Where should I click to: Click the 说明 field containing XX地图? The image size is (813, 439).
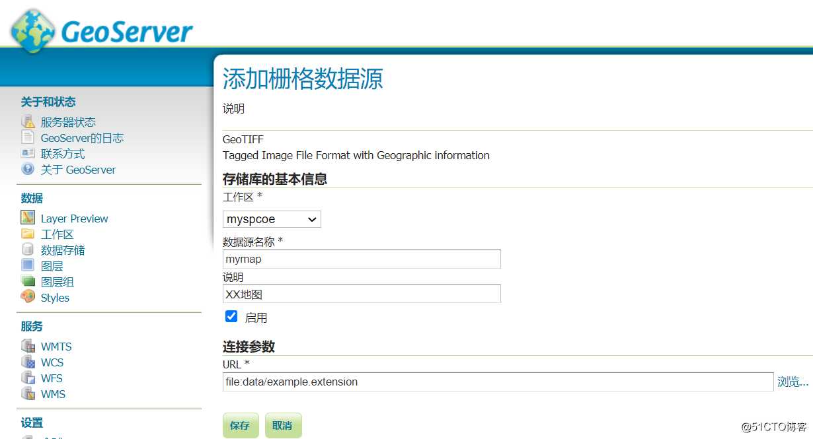[362, 294]
